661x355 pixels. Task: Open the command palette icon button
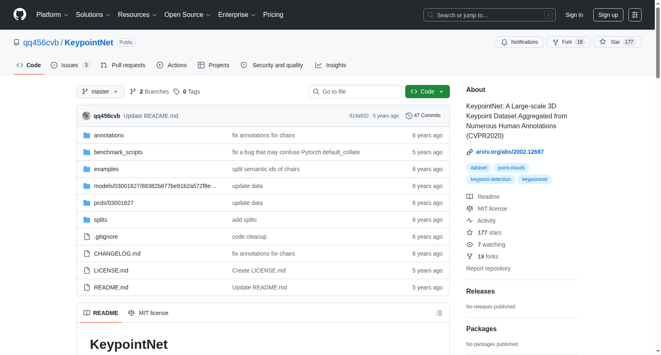(635, 15)
